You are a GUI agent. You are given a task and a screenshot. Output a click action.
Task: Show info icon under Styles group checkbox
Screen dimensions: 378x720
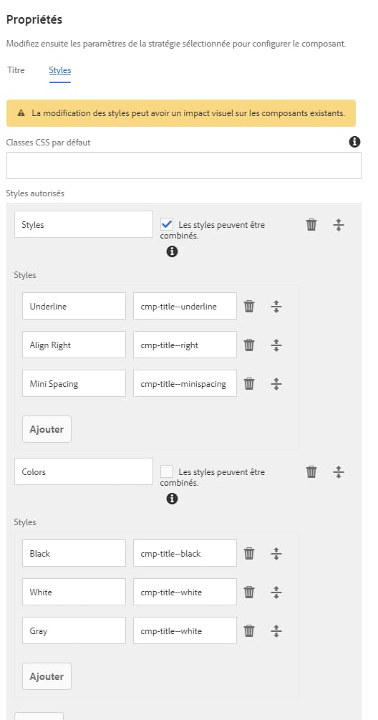[172, 251]
